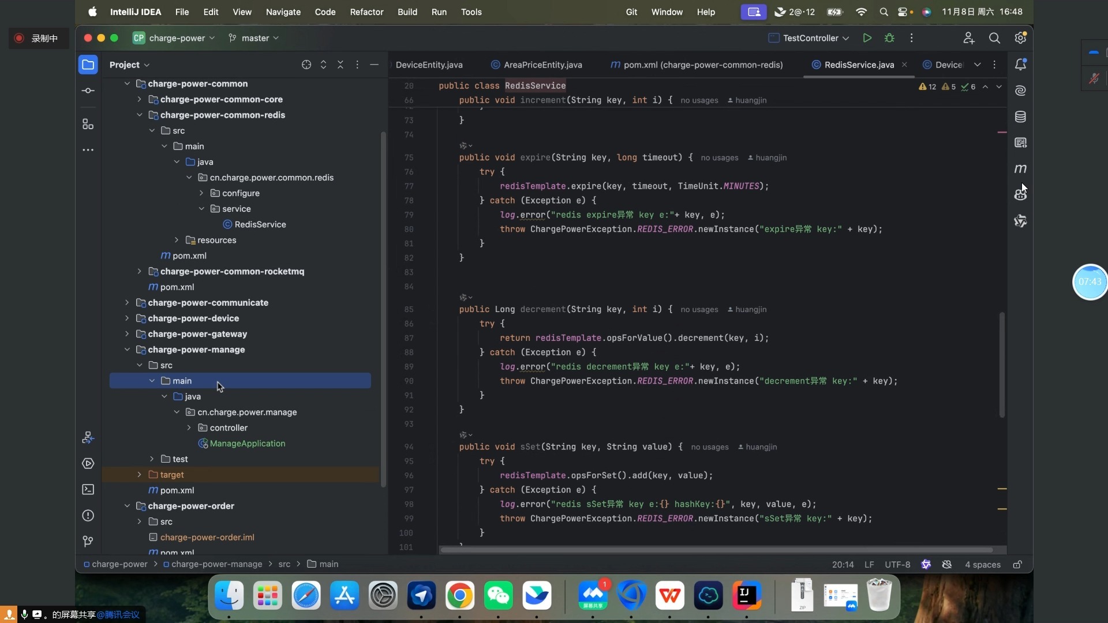Toggle the Project tool window button
Image resolution: width=1108 pixels, height=623 pixels.
click(x=88, y=65)
